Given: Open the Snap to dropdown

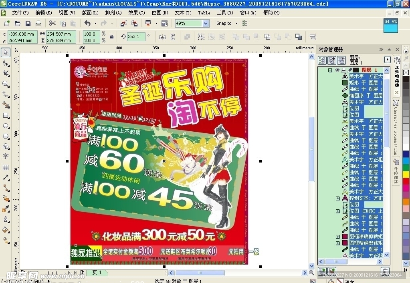Looking at the screenshot, I should pyautogui.click(x=236, y=23).
